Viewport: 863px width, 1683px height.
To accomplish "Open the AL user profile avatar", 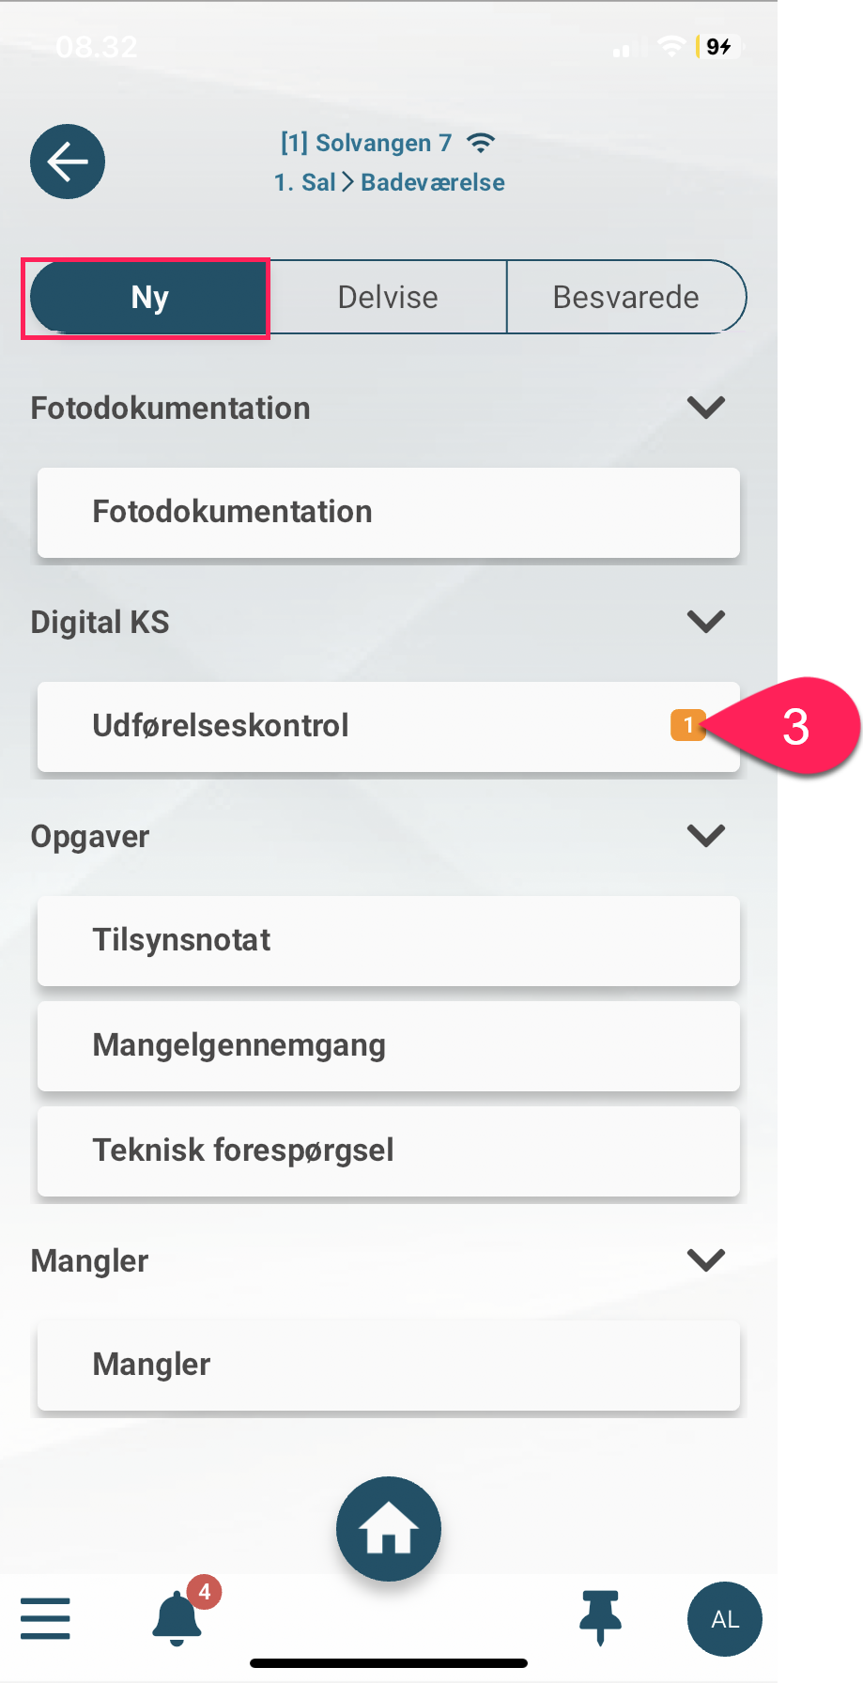I will (x=725, y=1619).
